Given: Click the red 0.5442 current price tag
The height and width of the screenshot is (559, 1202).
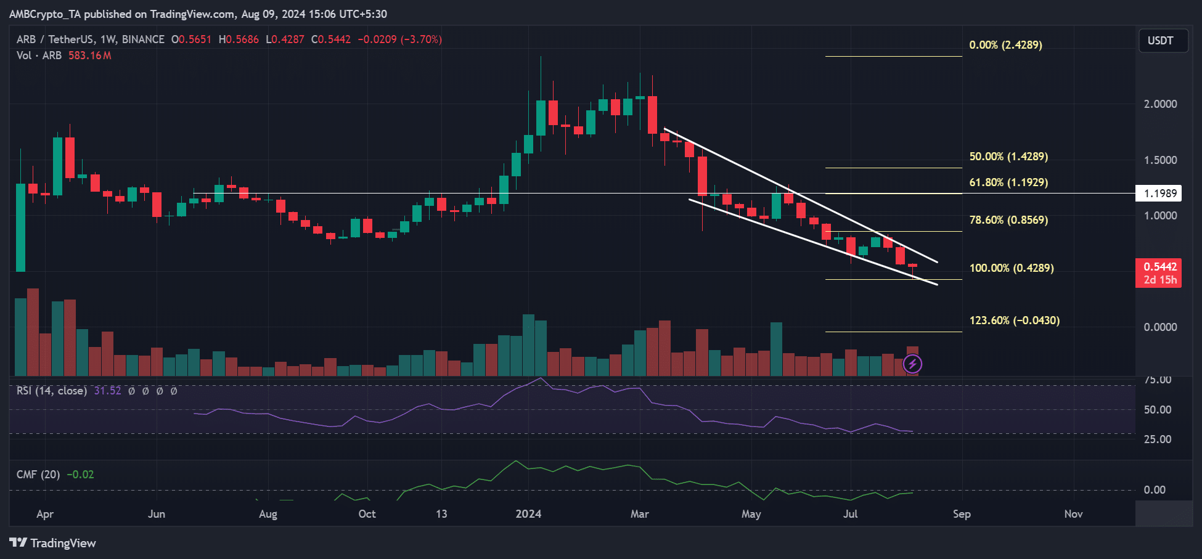Looking at the screenshot, I should (x=1159, y=273).
